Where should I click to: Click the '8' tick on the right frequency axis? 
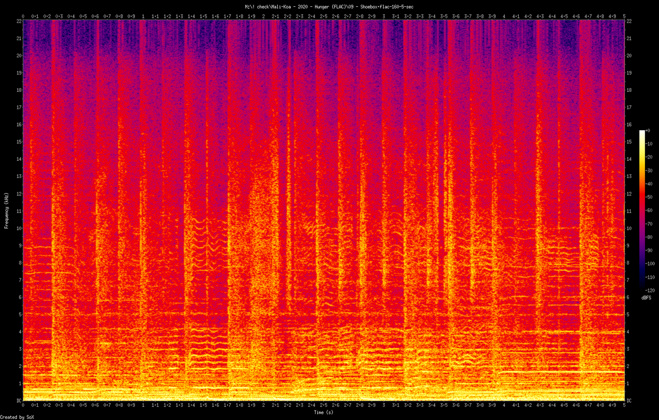[x=627, y=262]
